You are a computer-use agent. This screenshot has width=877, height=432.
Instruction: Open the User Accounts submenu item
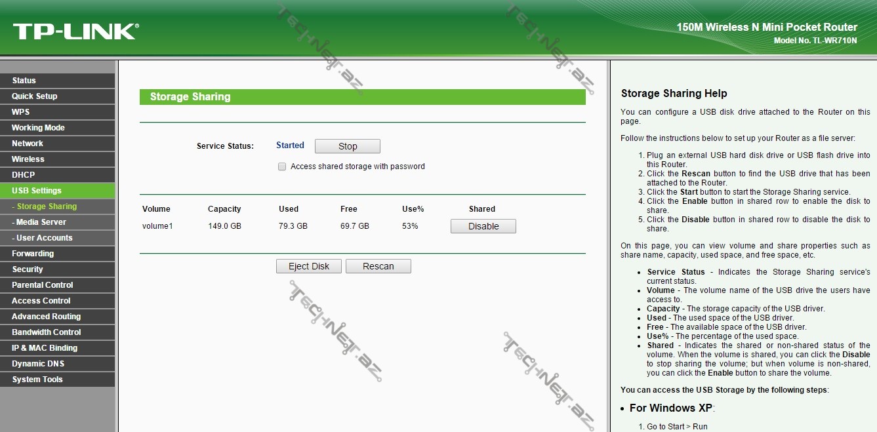(44, 238)
